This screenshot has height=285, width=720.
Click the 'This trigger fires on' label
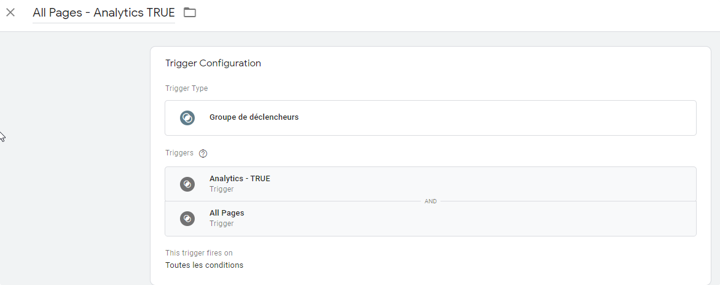pos(198,253)
